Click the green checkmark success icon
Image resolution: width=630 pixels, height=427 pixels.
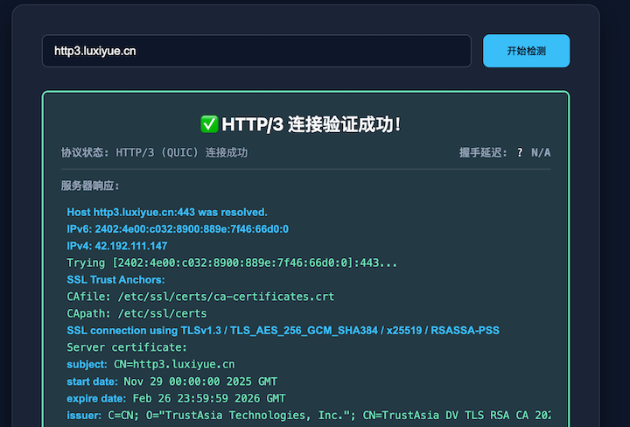tap(209, 124)
